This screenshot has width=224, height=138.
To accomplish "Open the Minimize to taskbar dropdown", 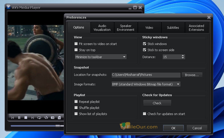I will [x=101, y=57].
